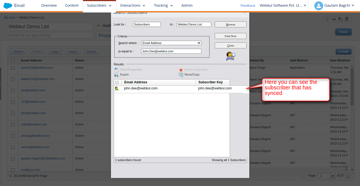Viewport: 360px width, 186px height.
Task: Click the Create button
Action: click(x=343, y=51)
